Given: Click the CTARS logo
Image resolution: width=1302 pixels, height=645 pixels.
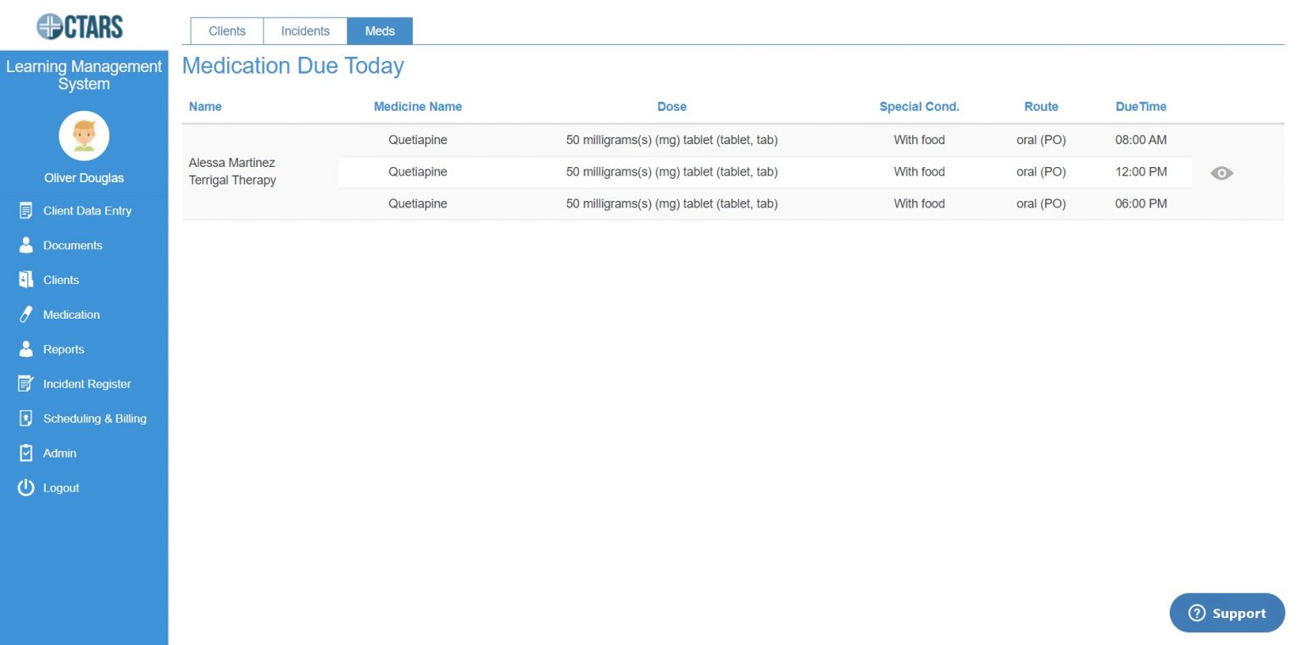Looking at the screenshot, I should [x=81, y=27].
